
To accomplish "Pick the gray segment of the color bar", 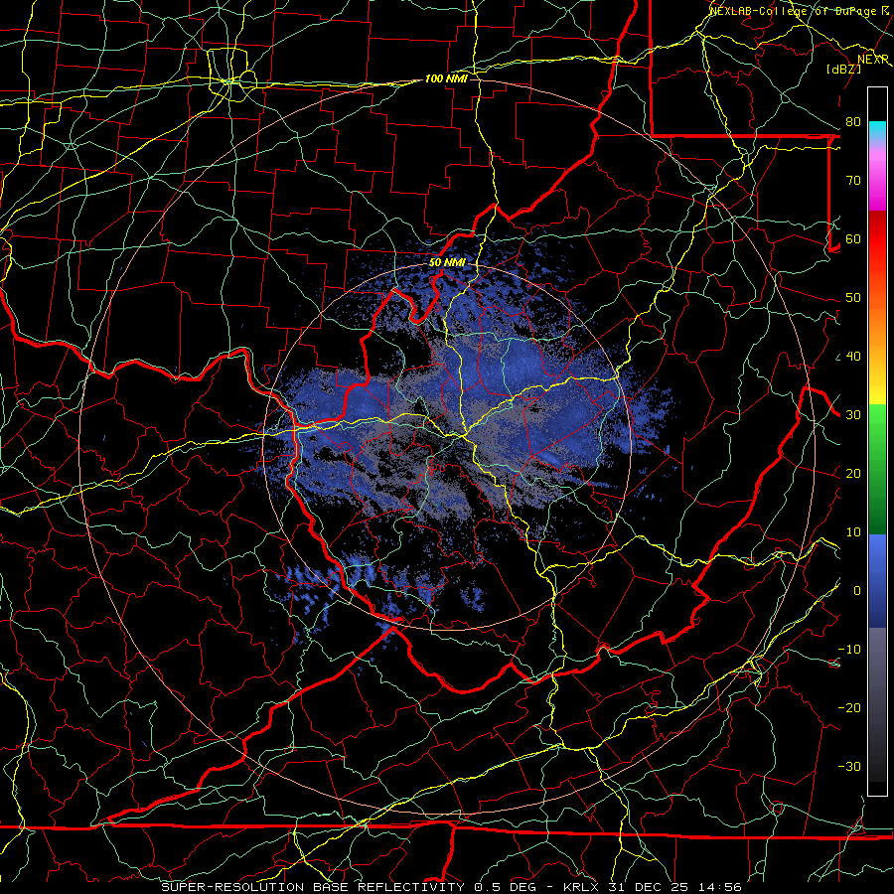I will point(877,704).
